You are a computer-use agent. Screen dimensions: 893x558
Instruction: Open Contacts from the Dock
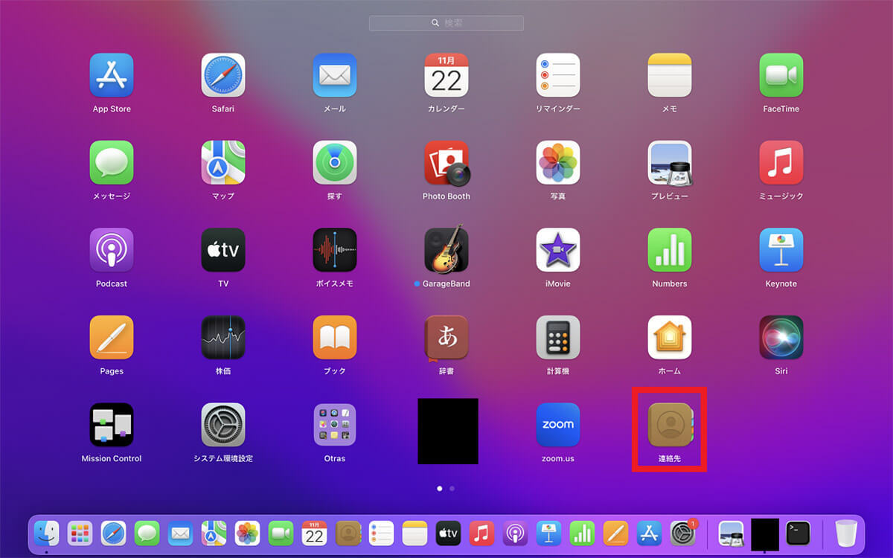(x=348, y=533)
